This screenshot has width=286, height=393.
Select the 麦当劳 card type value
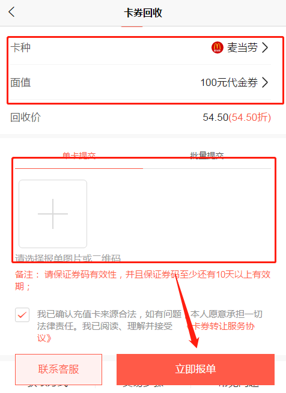(x=242, y=47)
